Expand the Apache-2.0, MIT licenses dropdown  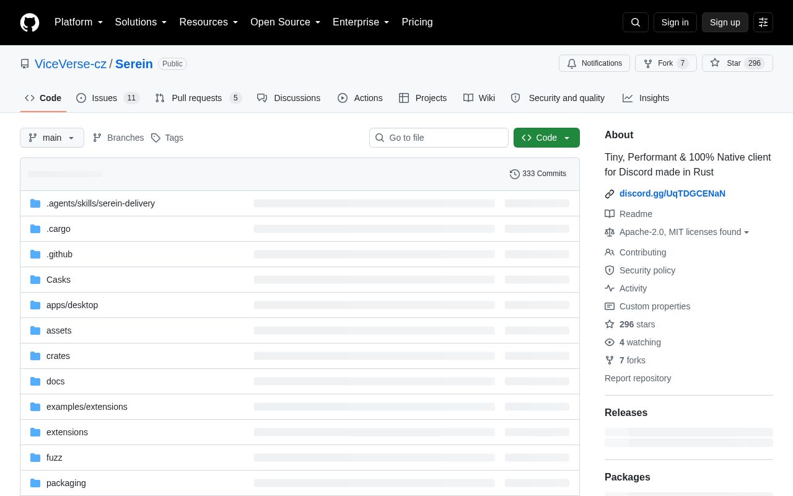(685, 232)
